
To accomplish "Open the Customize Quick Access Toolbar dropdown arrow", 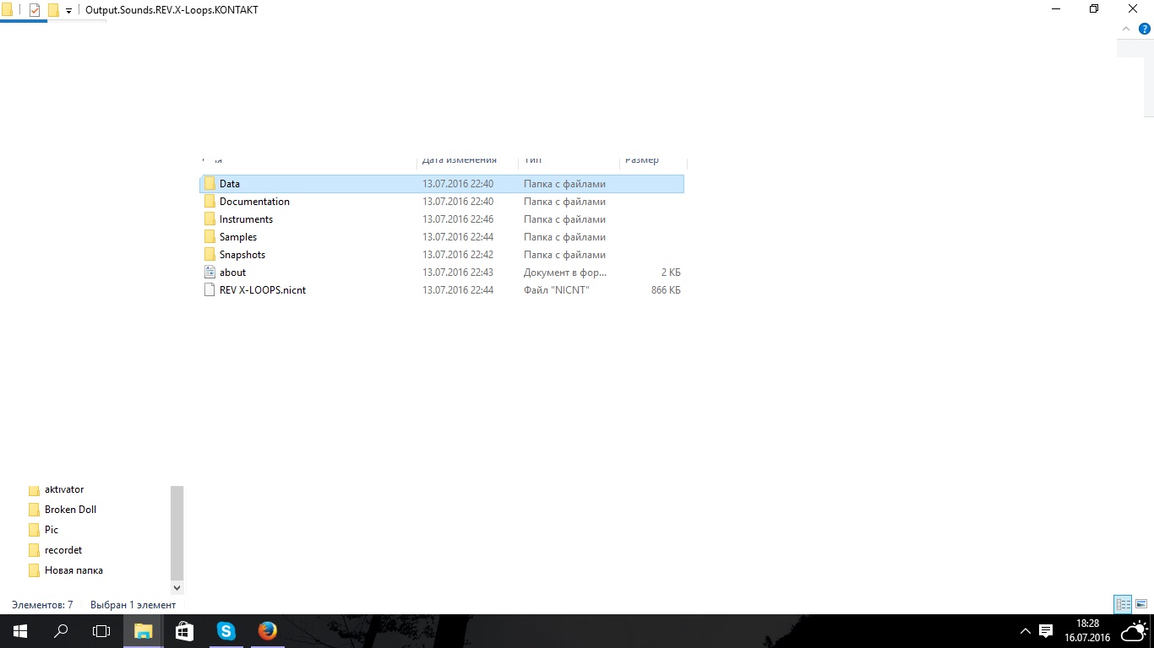I will tap(68, 11).
